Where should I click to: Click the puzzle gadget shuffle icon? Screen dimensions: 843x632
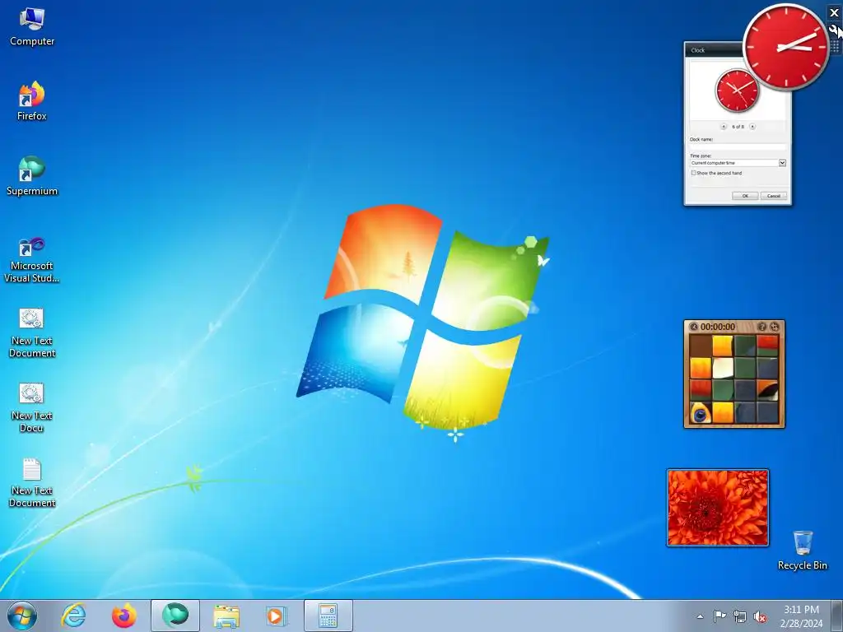(x=774, y=327)
